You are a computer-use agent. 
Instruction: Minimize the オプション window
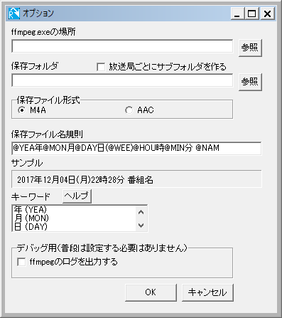coord(237,14)
